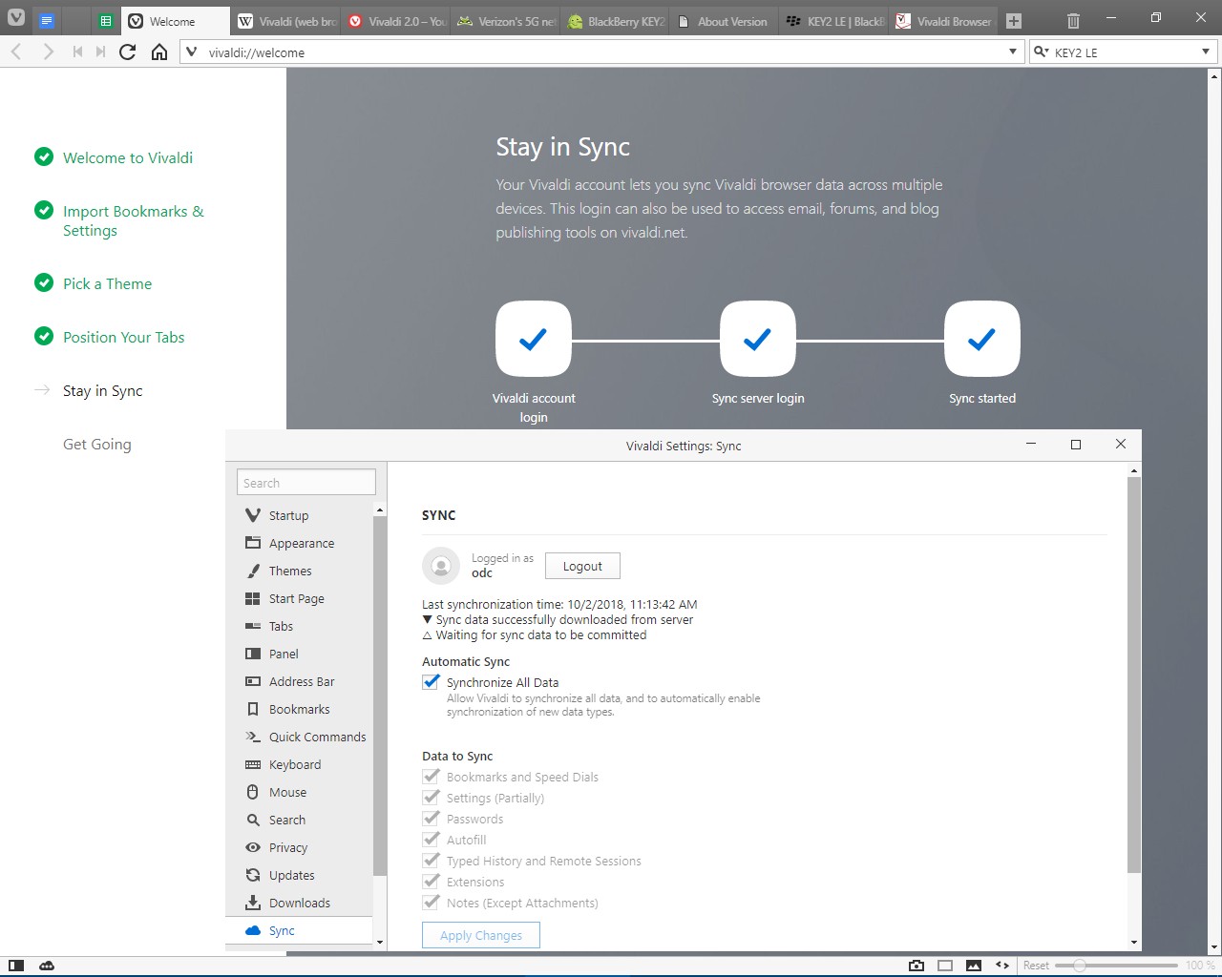Viewport: 1222px width, 977px height.
Task: Expand the search field dropdown arrow
Action: [x=1206, y=52]
